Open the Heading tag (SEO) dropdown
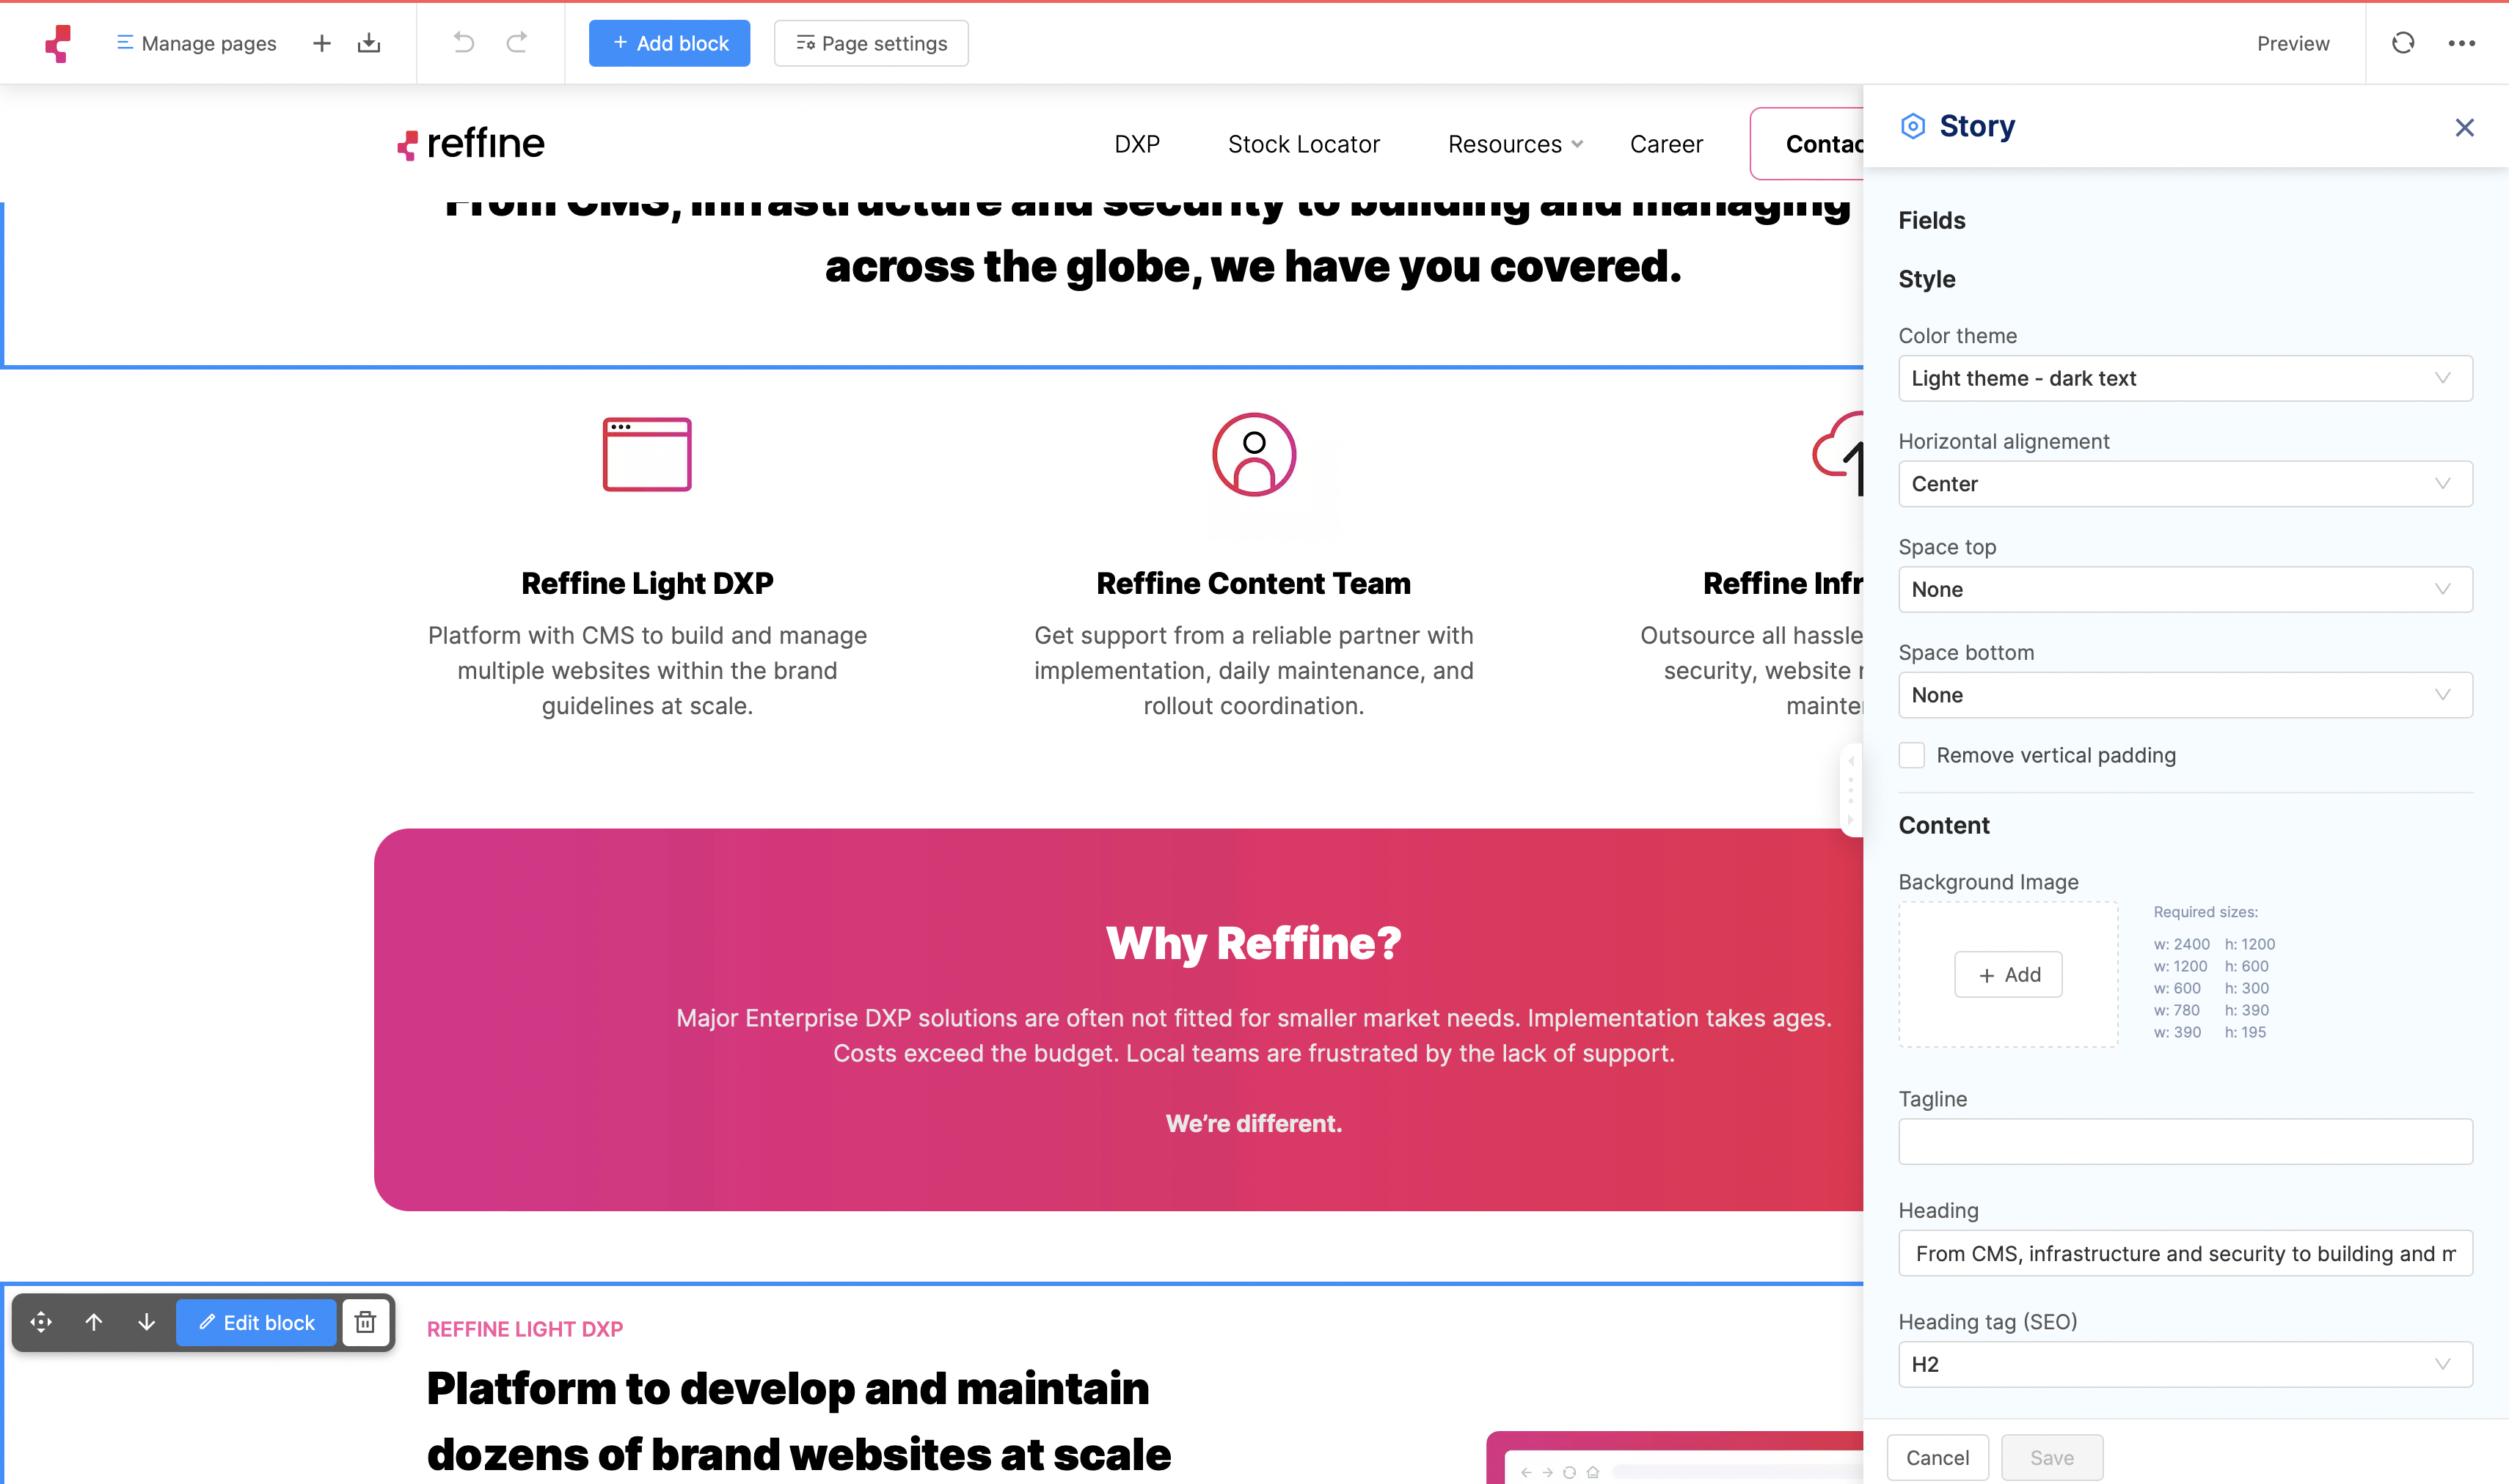This screenshot has width=2509, height=1484. [2184, 1363]
